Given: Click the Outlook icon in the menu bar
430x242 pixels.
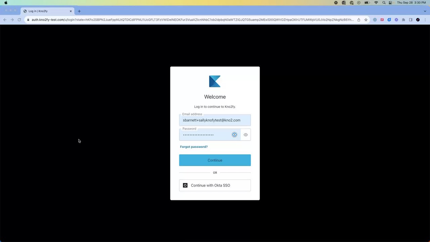Looking at the screenshot, I should point(344,3).
